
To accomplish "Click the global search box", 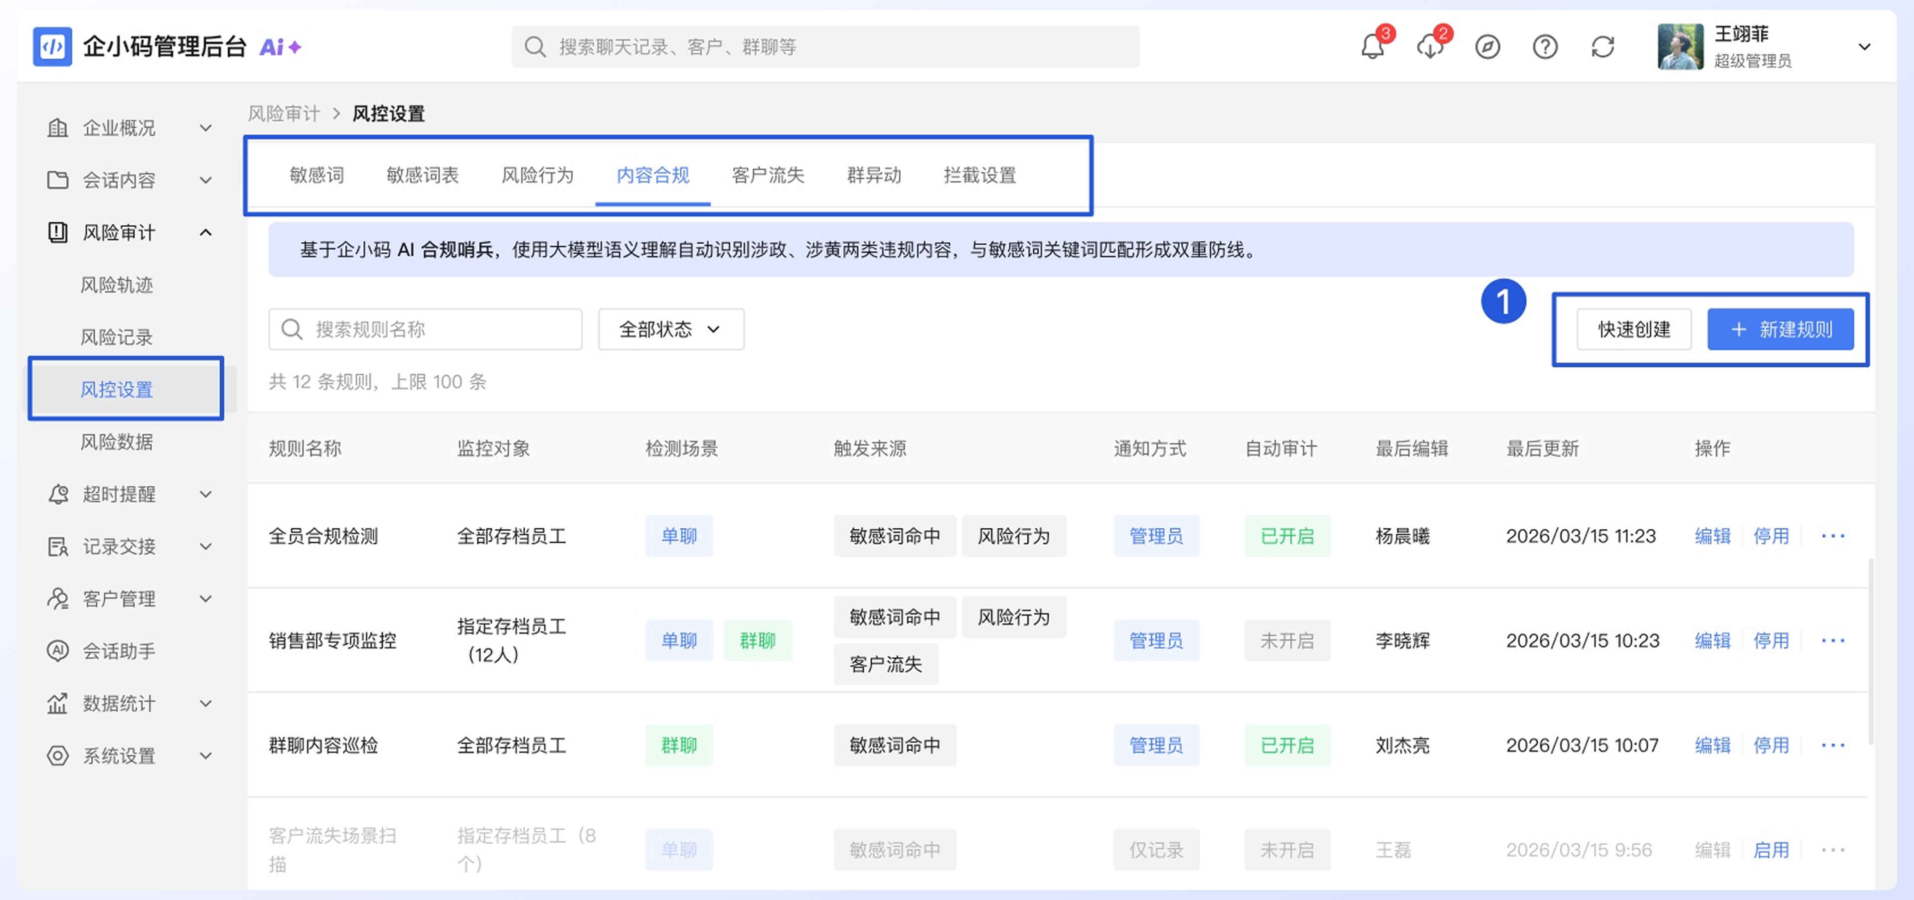I will [825, 47].
